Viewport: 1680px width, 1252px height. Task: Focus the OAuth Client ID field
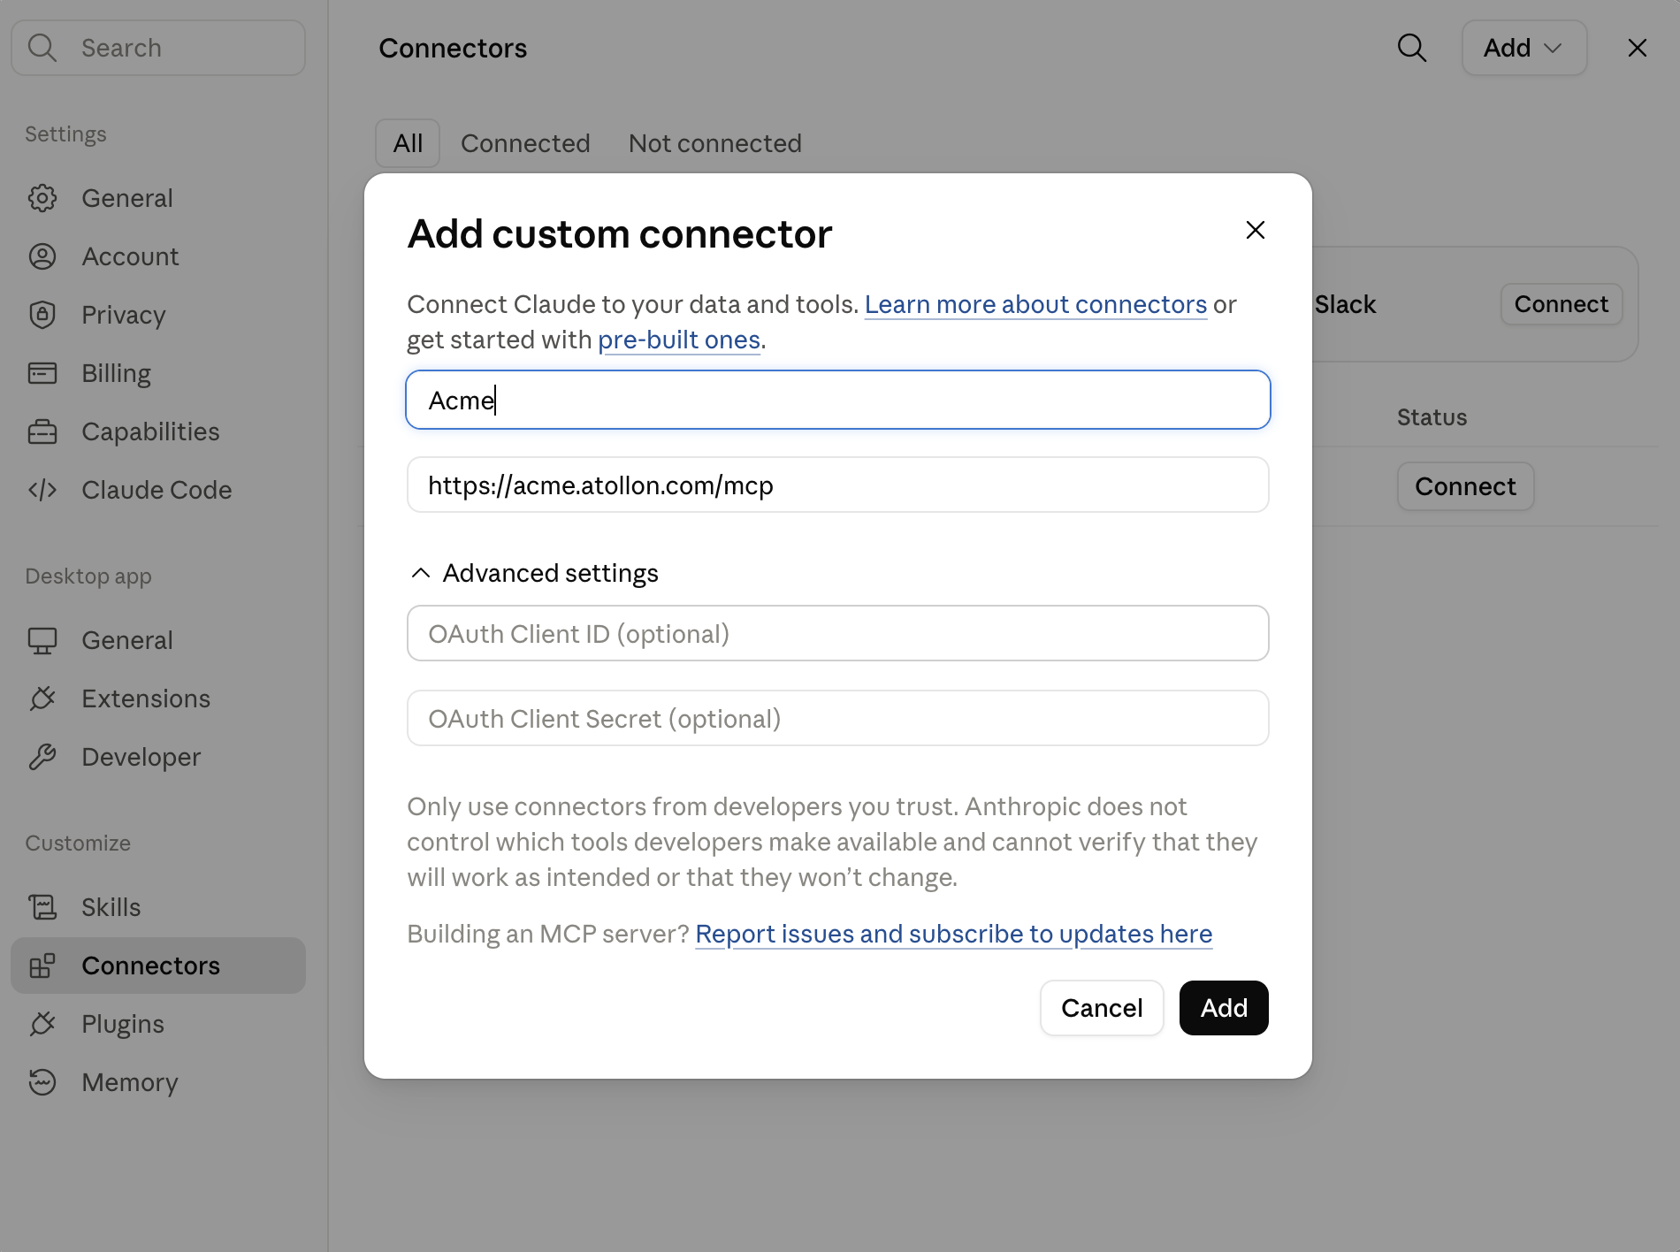[838, 633]
